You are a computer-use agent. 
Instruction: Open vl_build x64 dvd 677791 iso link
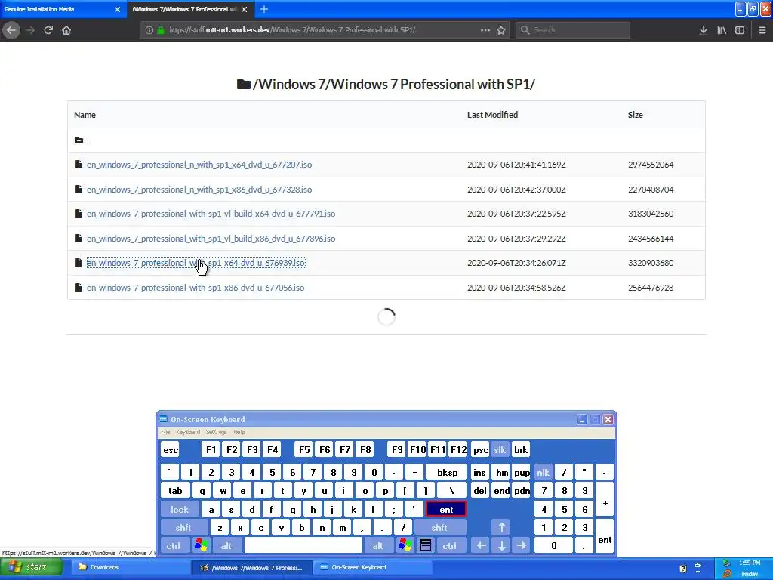tap(211, 214)
